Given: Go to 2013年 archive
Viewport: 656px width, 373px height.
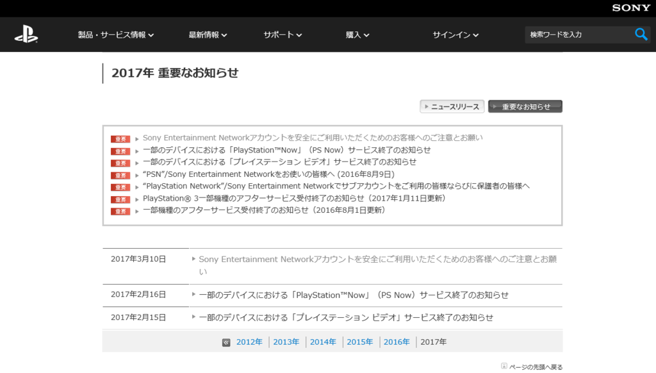Looking at the screenshot, I should [286, 342].
